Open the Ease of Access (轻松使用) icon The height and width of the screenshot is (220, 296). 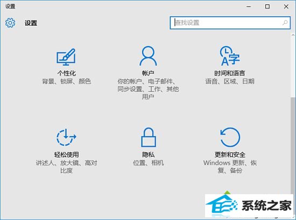(66, 137)
